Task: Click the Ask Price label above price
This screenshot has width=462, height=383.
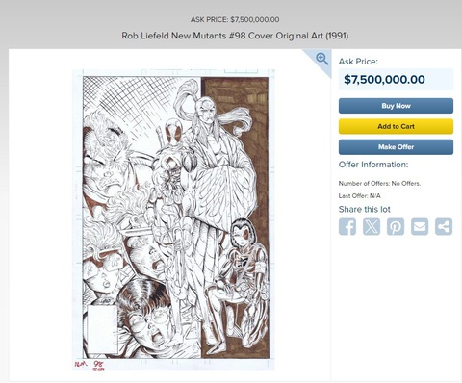Action: point(358,62)
